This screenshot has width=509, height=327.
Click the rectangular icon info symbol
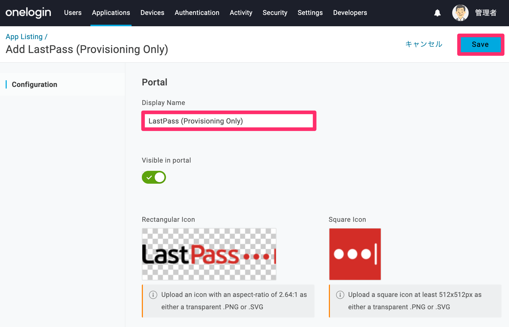point(153,295)
